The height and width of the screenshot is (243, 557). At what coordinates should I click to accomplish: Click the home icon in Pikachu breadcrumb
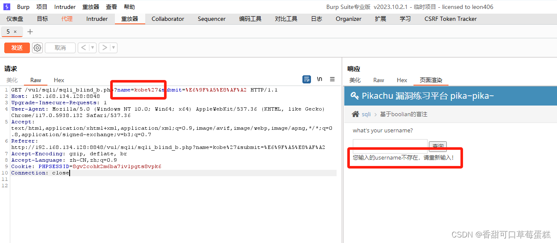click(x=355, y=114)
